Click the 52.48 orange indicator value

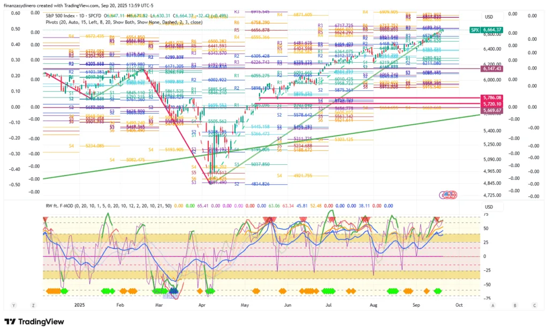tap(316, 206)
